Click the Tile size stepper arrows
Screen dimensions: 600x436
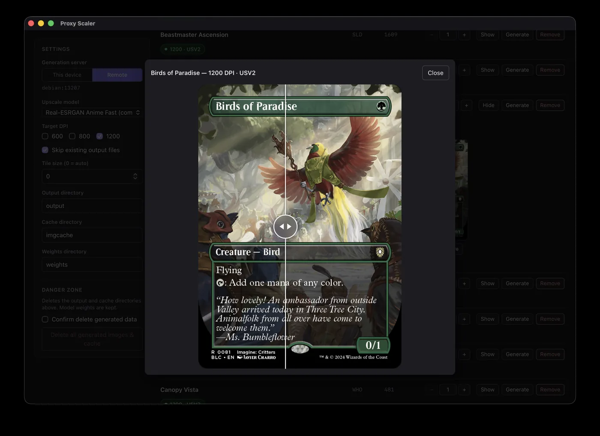click(x=135, y=176)
